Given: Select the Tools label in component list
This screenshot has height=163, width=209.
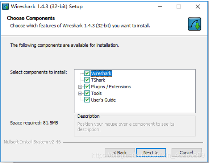Looking at the screenshot, I should point(96,93).
